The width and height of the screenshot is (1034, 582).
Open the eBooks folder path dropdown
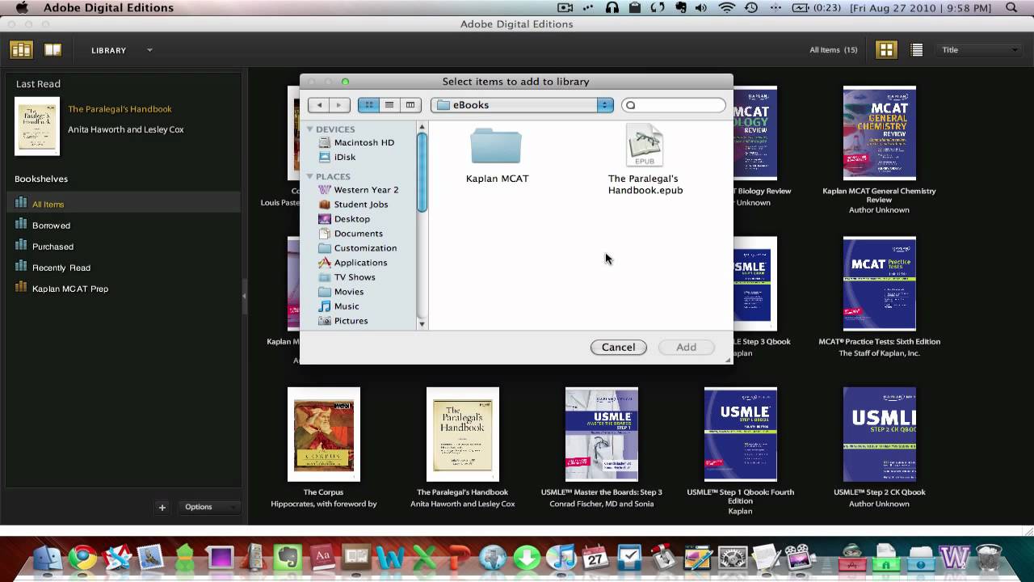pos(522,105)
